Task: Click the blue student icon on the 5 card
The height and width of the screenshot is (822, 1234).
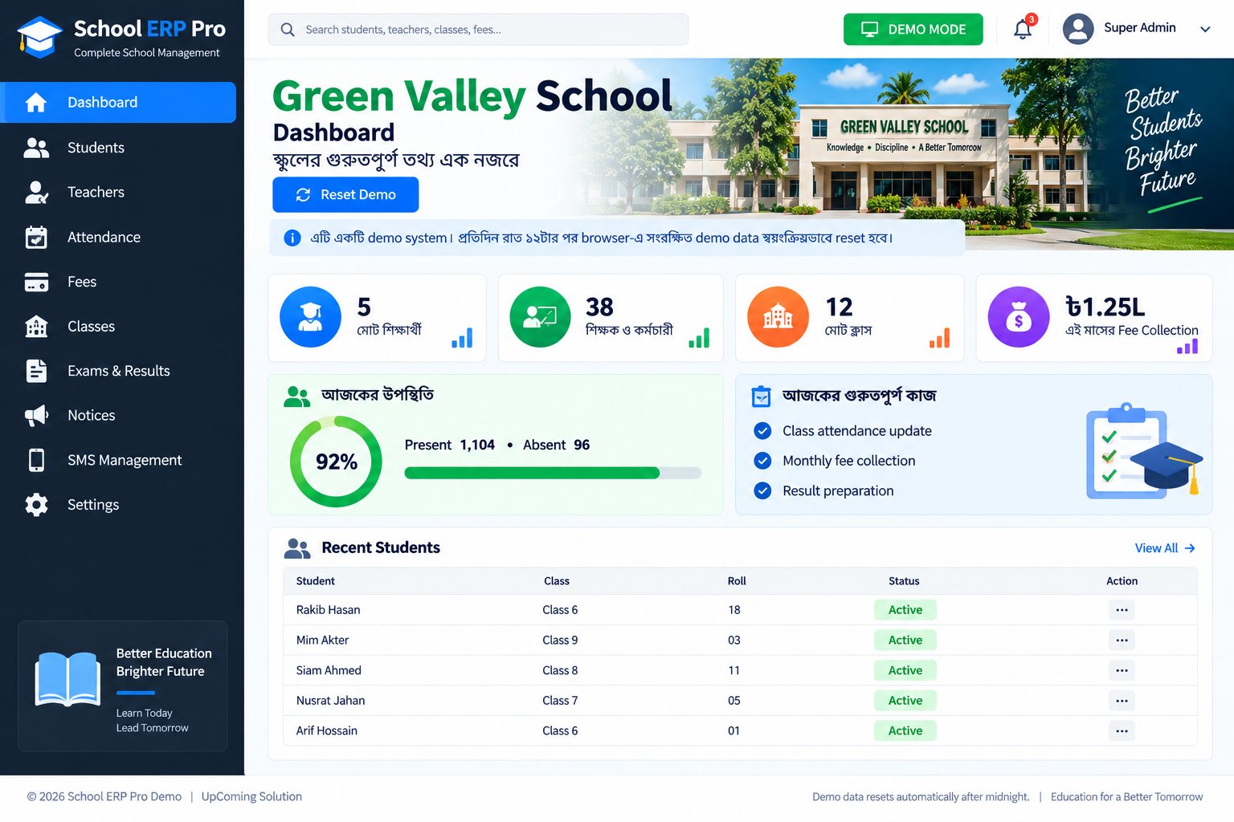Action: click(x=310, y=317)
